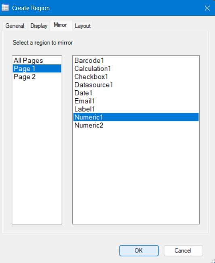Click the Cancel button
The image size is (215, 263).
tap(183, 250)
